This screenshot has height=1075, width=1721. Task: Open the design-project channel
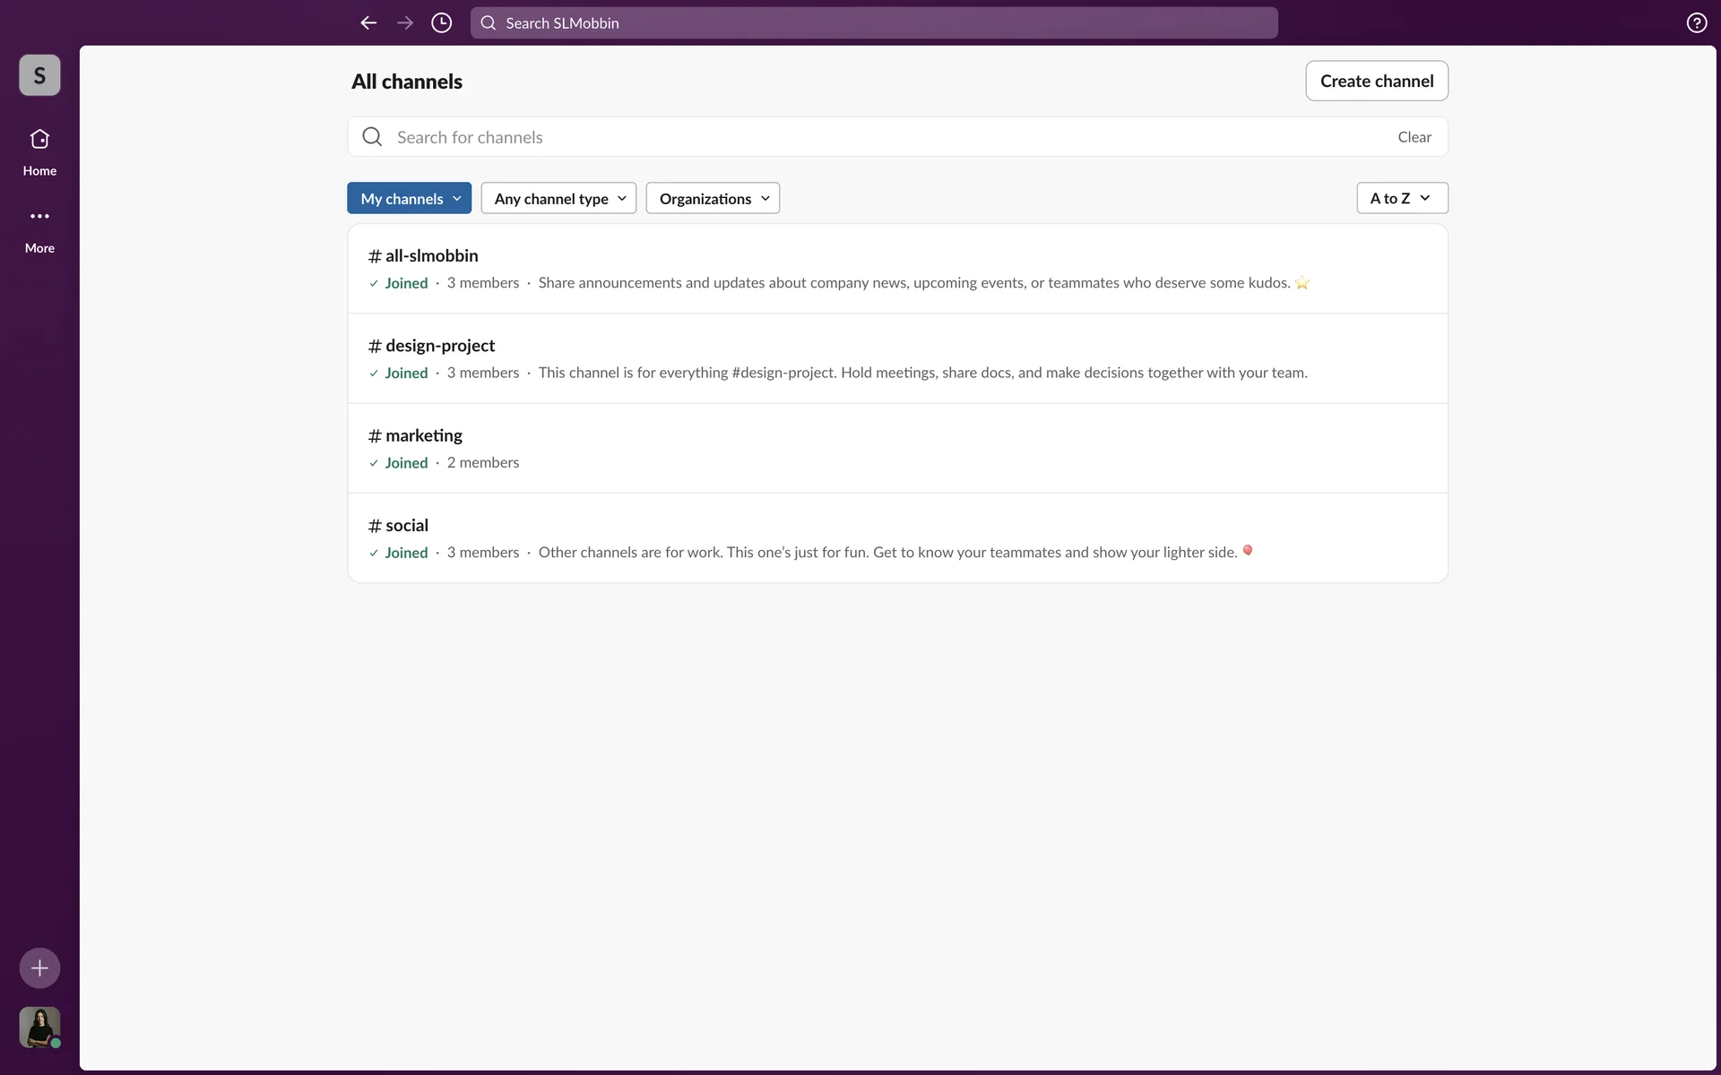pyautogui.click(x=439, y=346)
